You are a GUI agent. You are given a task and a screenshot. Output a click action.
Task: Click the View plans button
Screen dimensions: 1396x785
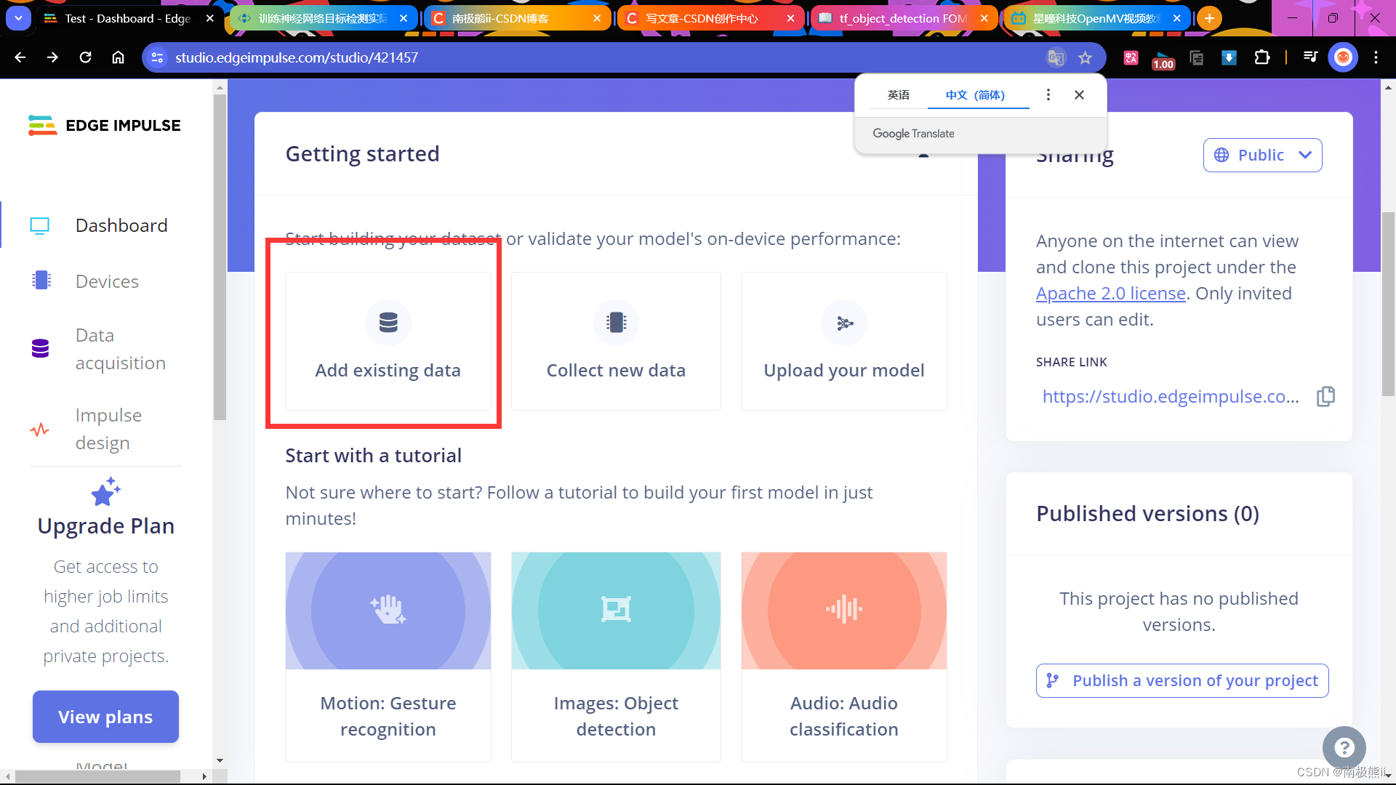coord(105,717)
